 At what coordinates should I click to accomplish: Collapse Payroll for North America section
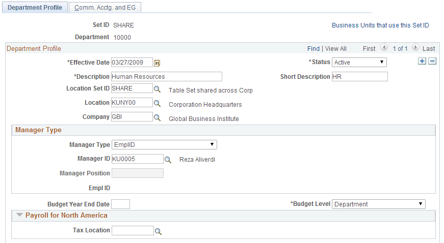(19, 215)
